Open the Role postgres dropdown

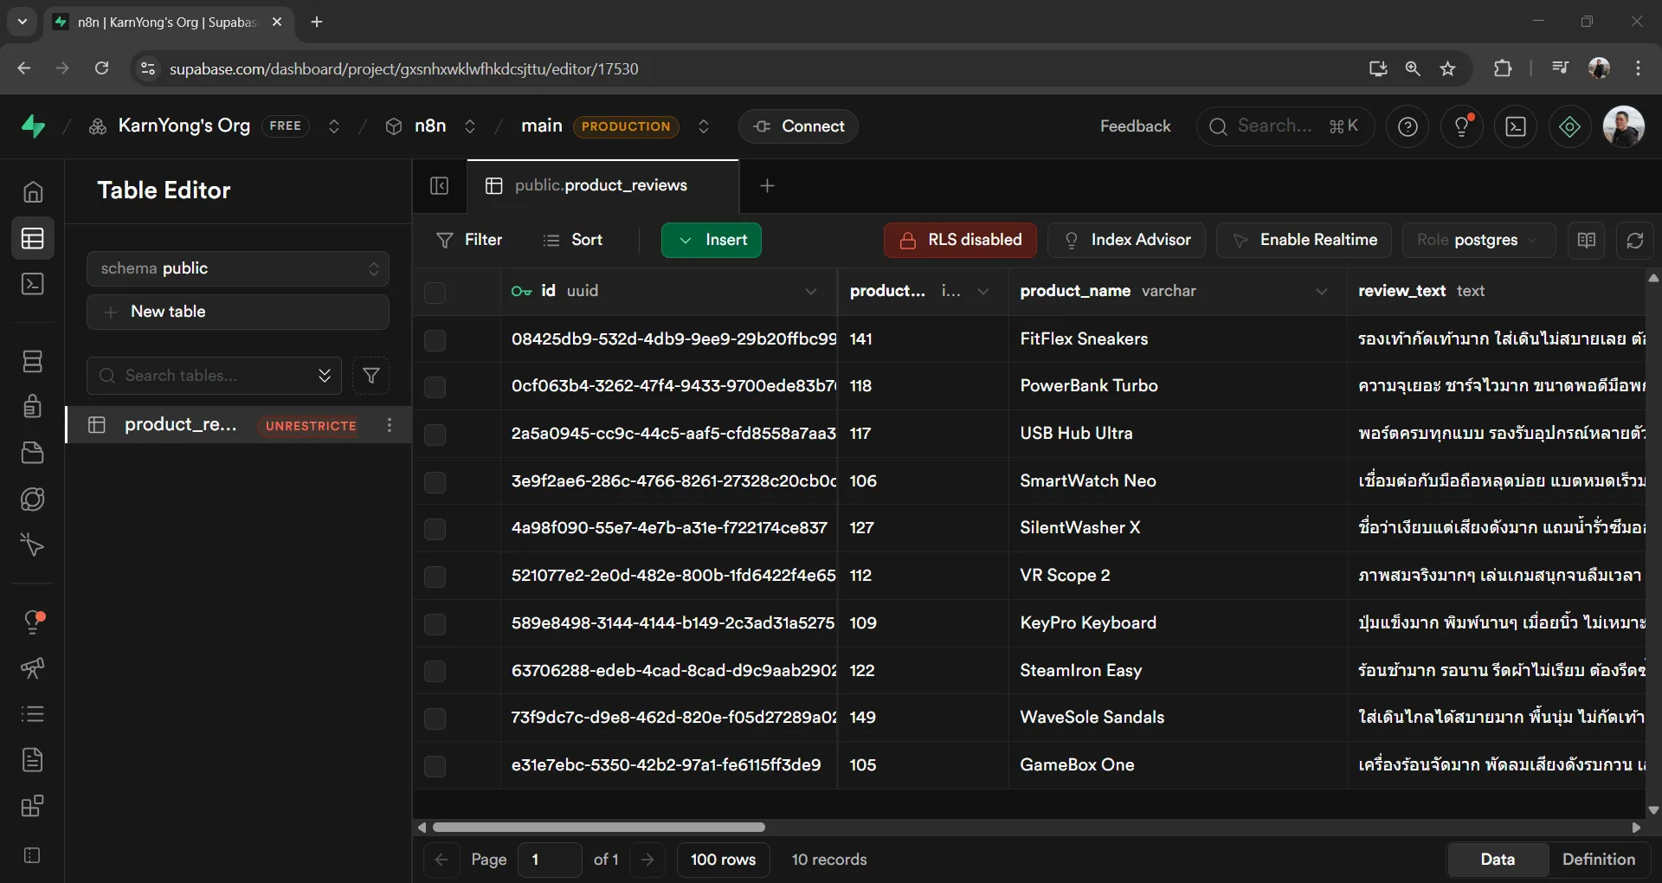[x=1478, y=240]
